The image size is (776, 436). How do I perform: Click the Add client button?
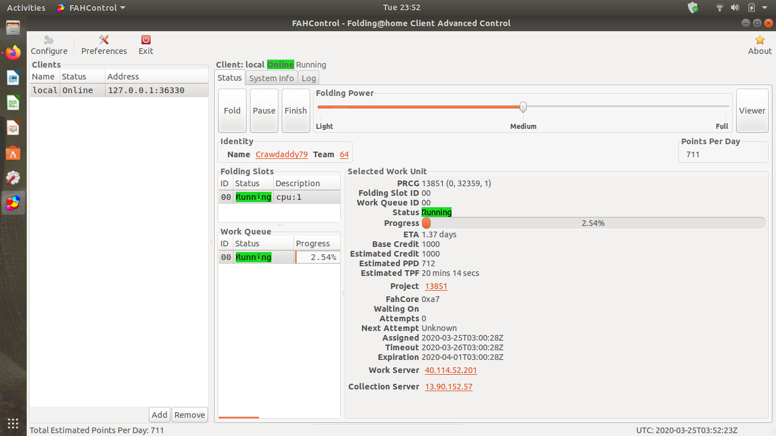tap(160, 415)
